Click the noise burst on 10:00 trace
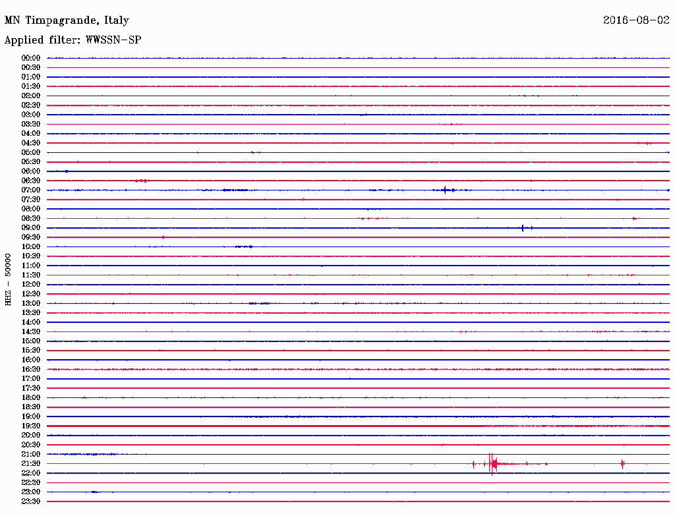The image size is (675, 514). pyautogui.click(x=244, y=246)
